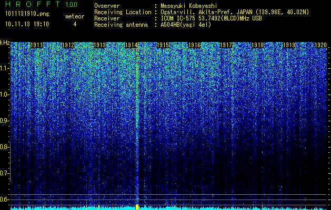Click the 1917 time marker

coord(226,45)
